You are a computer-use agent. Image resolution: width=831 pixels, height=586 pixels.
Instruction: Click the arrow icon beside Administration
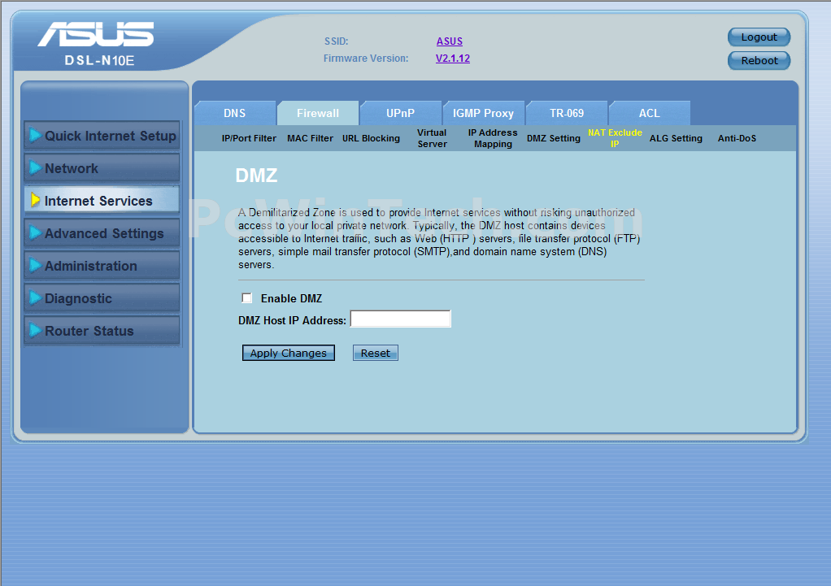[x=35, y=265]
